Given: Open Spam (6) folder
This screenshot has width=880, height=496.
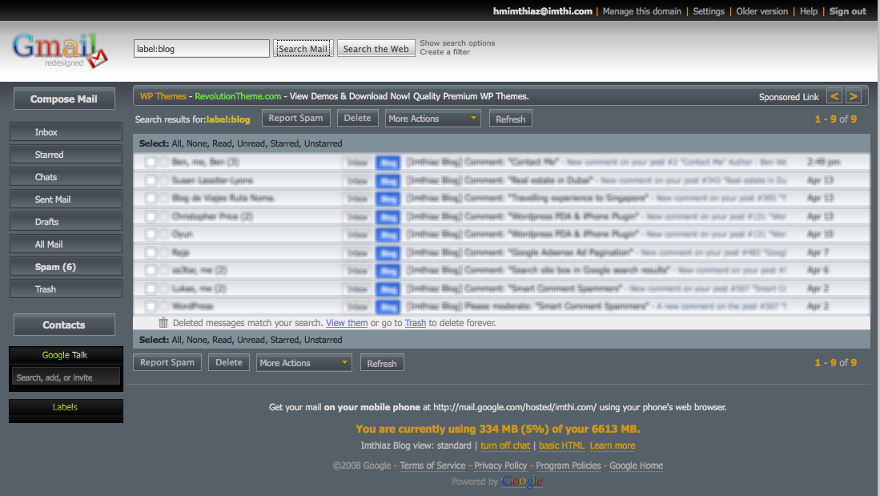Looking at the screenshot, I should click(x=66, y=267).
